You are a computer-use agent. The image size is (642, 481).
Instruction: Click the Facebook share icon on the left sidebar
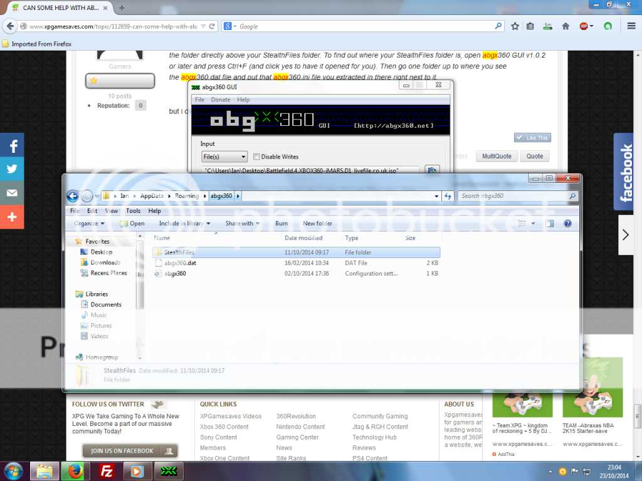(x=12, y=145)
